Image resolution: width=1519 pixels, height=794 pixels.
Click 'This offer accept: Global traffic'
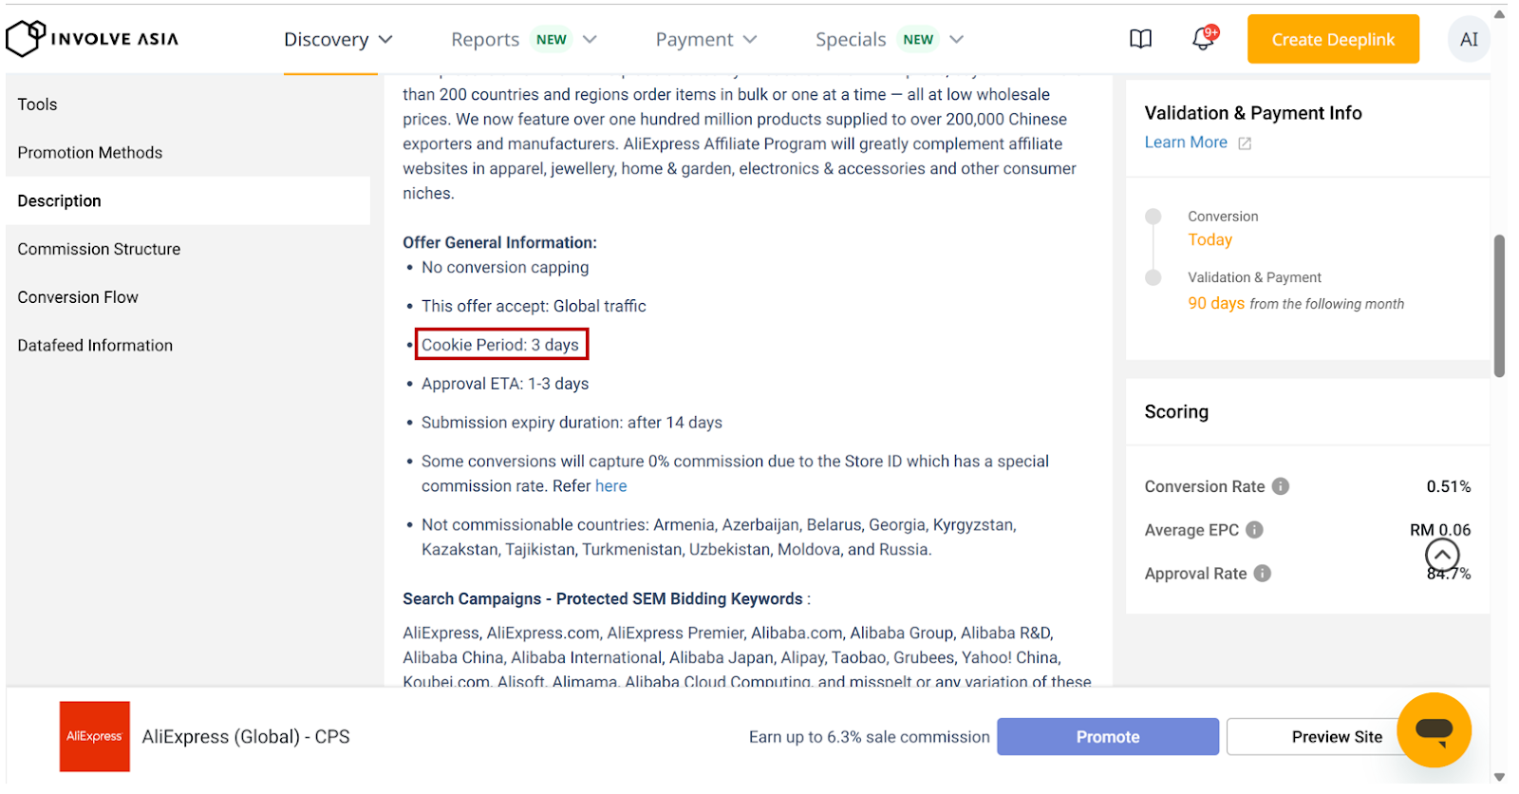pyautogui.click(x=534, y=306)
